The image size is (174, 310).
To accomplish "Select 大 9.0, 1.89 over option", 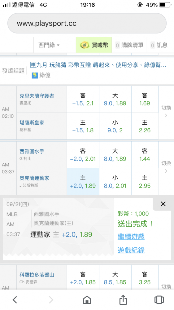I will (x=115, y=99).
